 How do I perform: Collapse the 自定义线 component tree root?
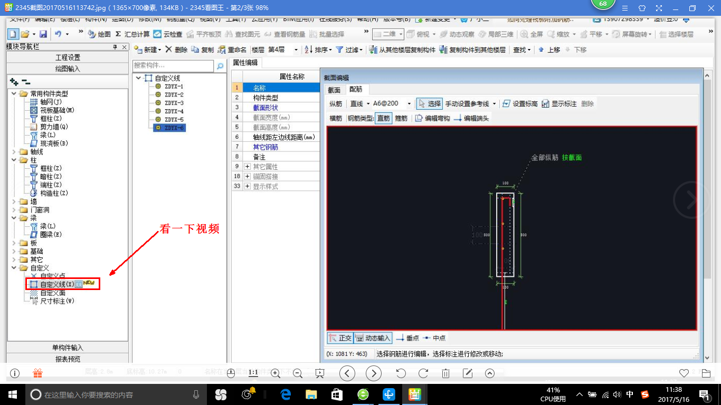pyautogui.click(x=138, y=78)
